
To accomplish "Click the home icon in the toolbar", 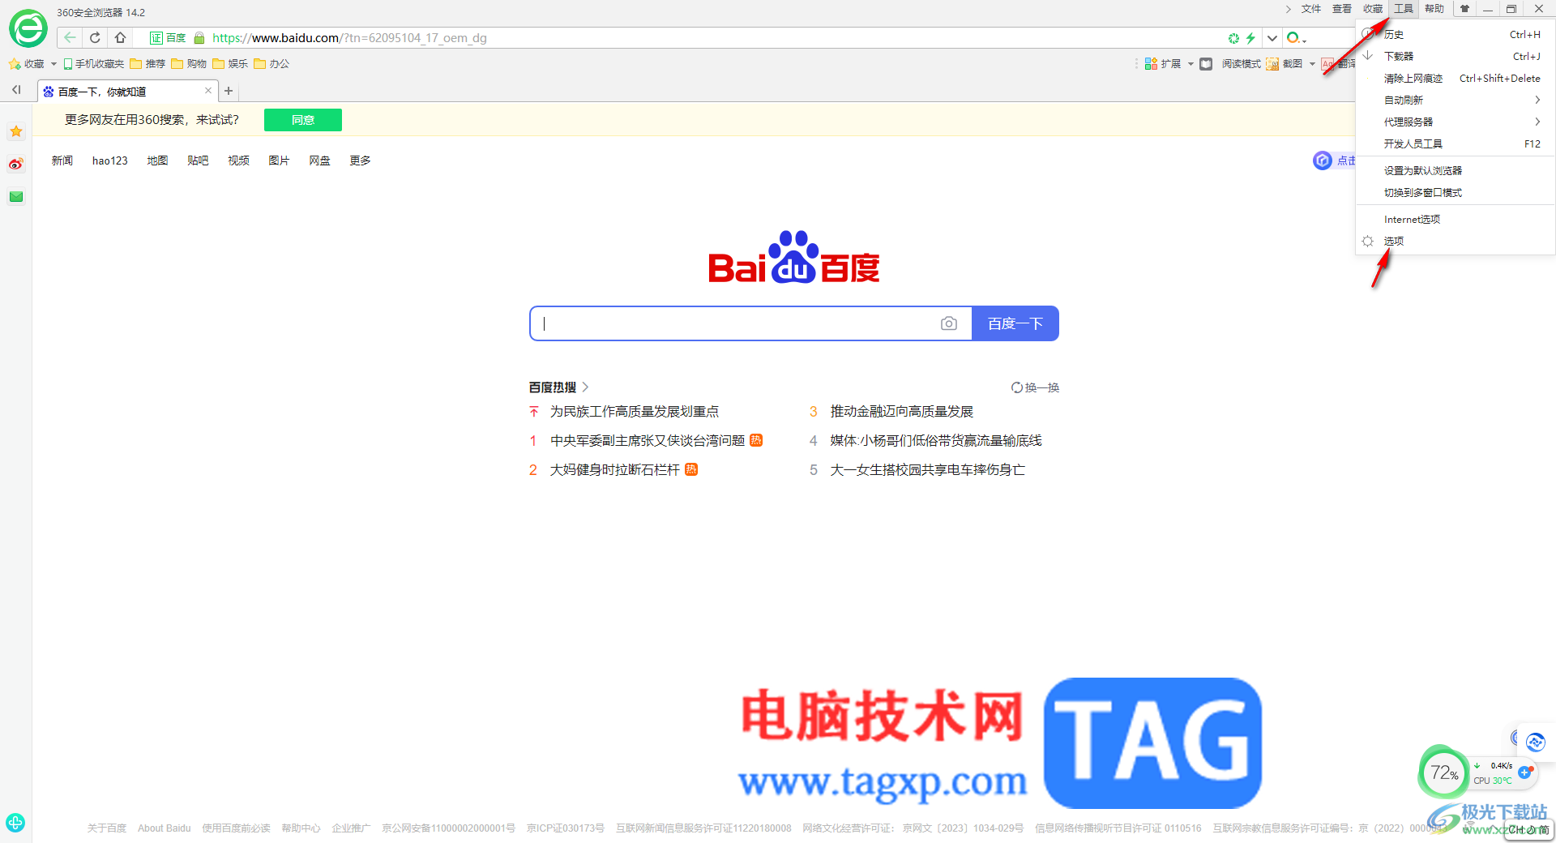I will pos(120,37).
